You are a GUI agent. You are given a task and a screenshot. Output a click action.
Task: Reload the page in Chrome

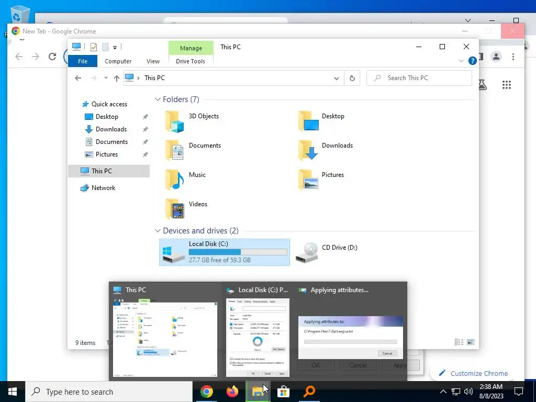52,57
